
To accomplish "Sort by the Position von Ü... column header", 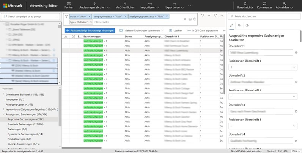I will [209, 36].
